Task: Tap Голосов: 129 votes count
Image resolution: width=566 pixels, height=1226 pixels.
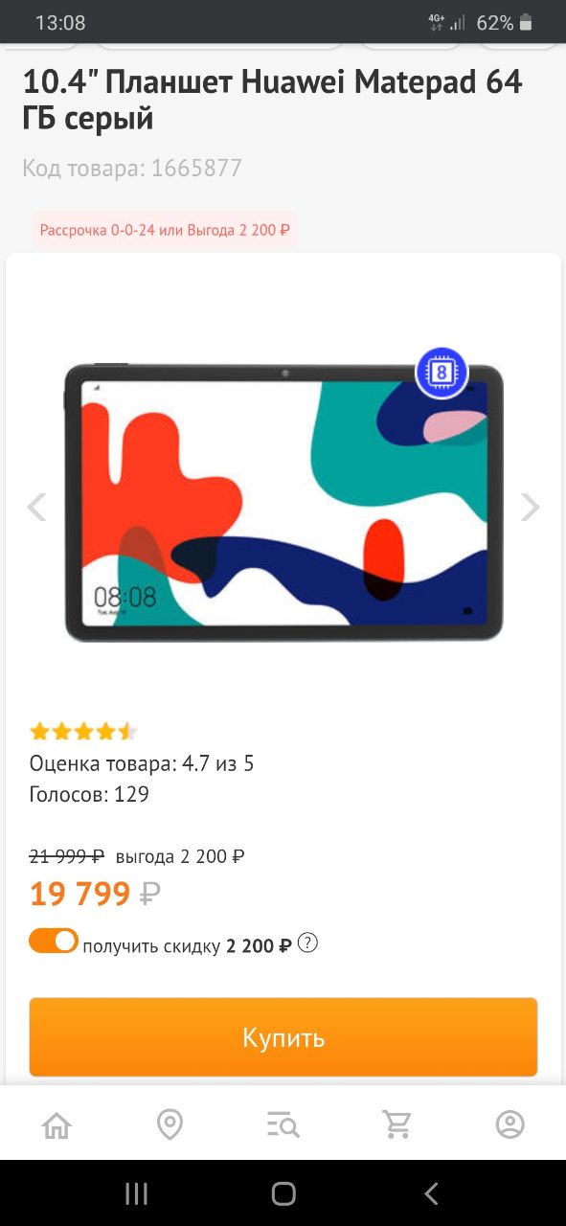Action: click(x=89, y=794)
